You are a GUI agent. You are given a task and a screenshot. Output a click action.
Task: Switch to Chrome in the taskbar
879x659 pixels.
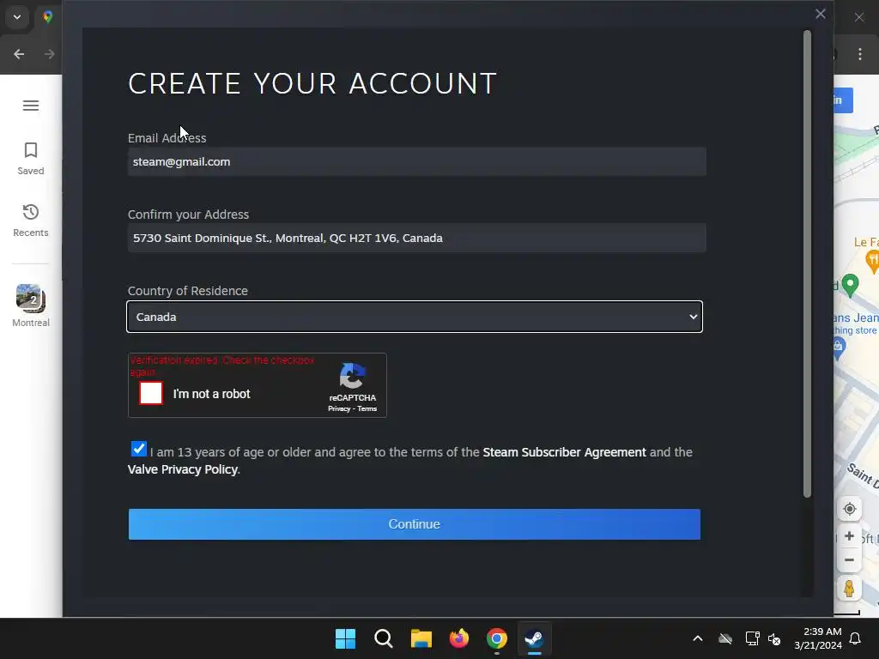(497, 638)
